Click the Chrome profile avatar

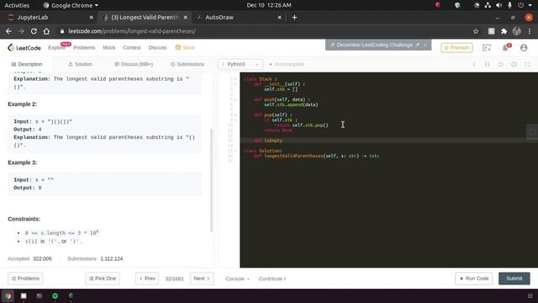pos(517,31)
